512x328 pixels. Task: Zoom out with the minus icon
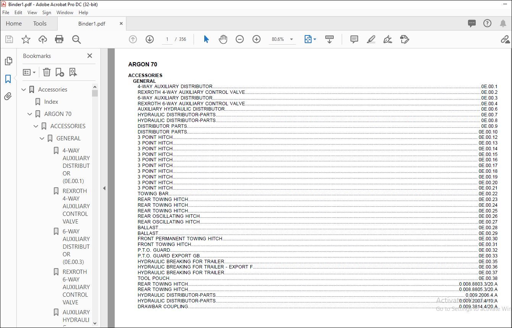pyautogui.click(x=240, y=39)
